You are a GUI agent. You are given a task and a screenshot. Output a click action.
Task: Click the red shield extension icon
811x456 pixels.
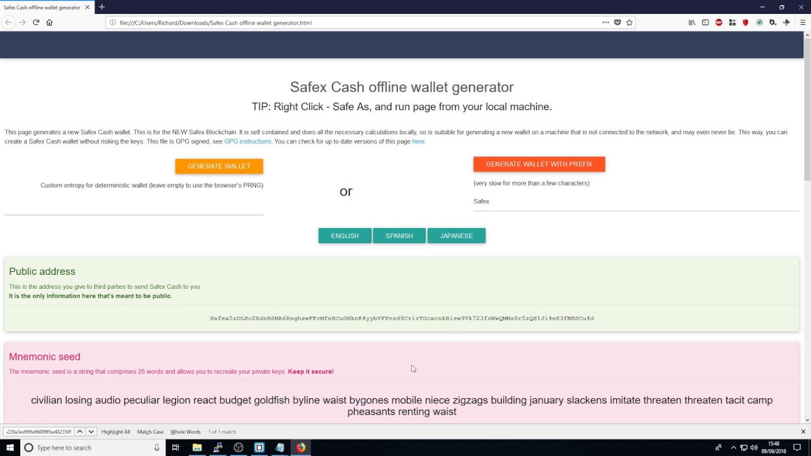pos(745,22)
